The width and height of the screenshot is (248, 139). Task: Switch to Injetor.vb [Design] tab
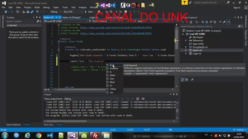coord(72,17)
